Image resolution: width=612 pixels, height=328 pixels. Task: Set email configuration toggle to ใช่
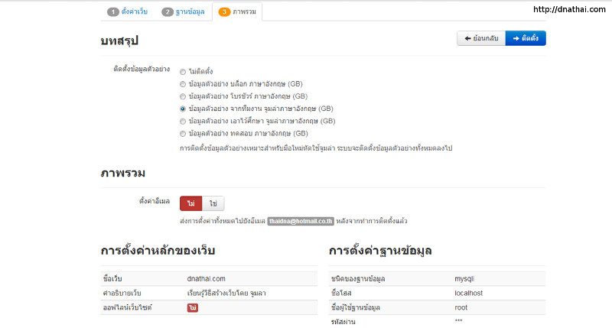(x=213, y=203)
